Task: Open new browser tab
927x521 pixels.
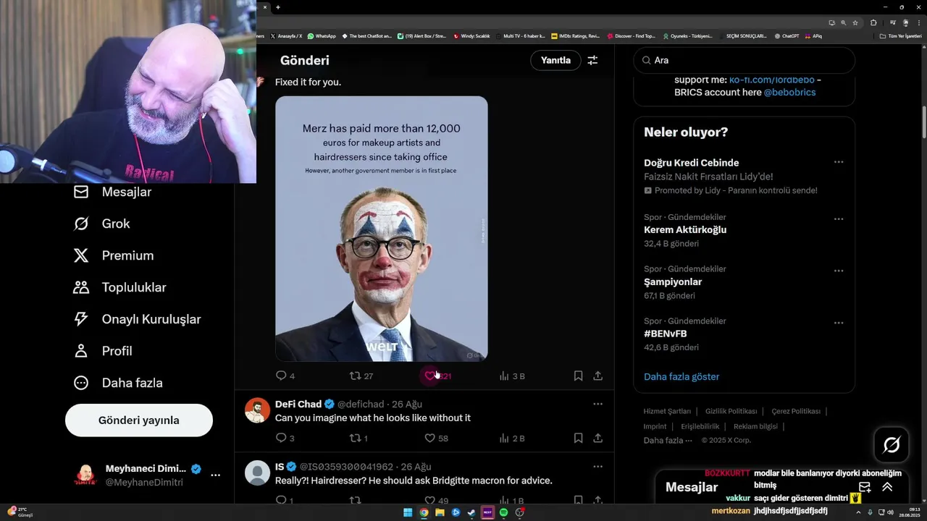Action: pos(278,7)
